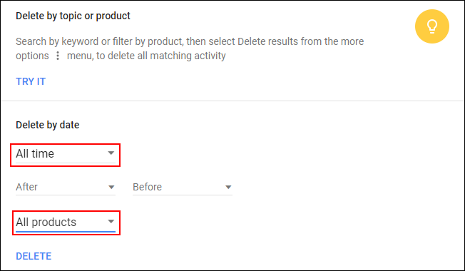465x271 pixels.
Task: Expand the All time date range dropdown
Action: click(66, 155)
